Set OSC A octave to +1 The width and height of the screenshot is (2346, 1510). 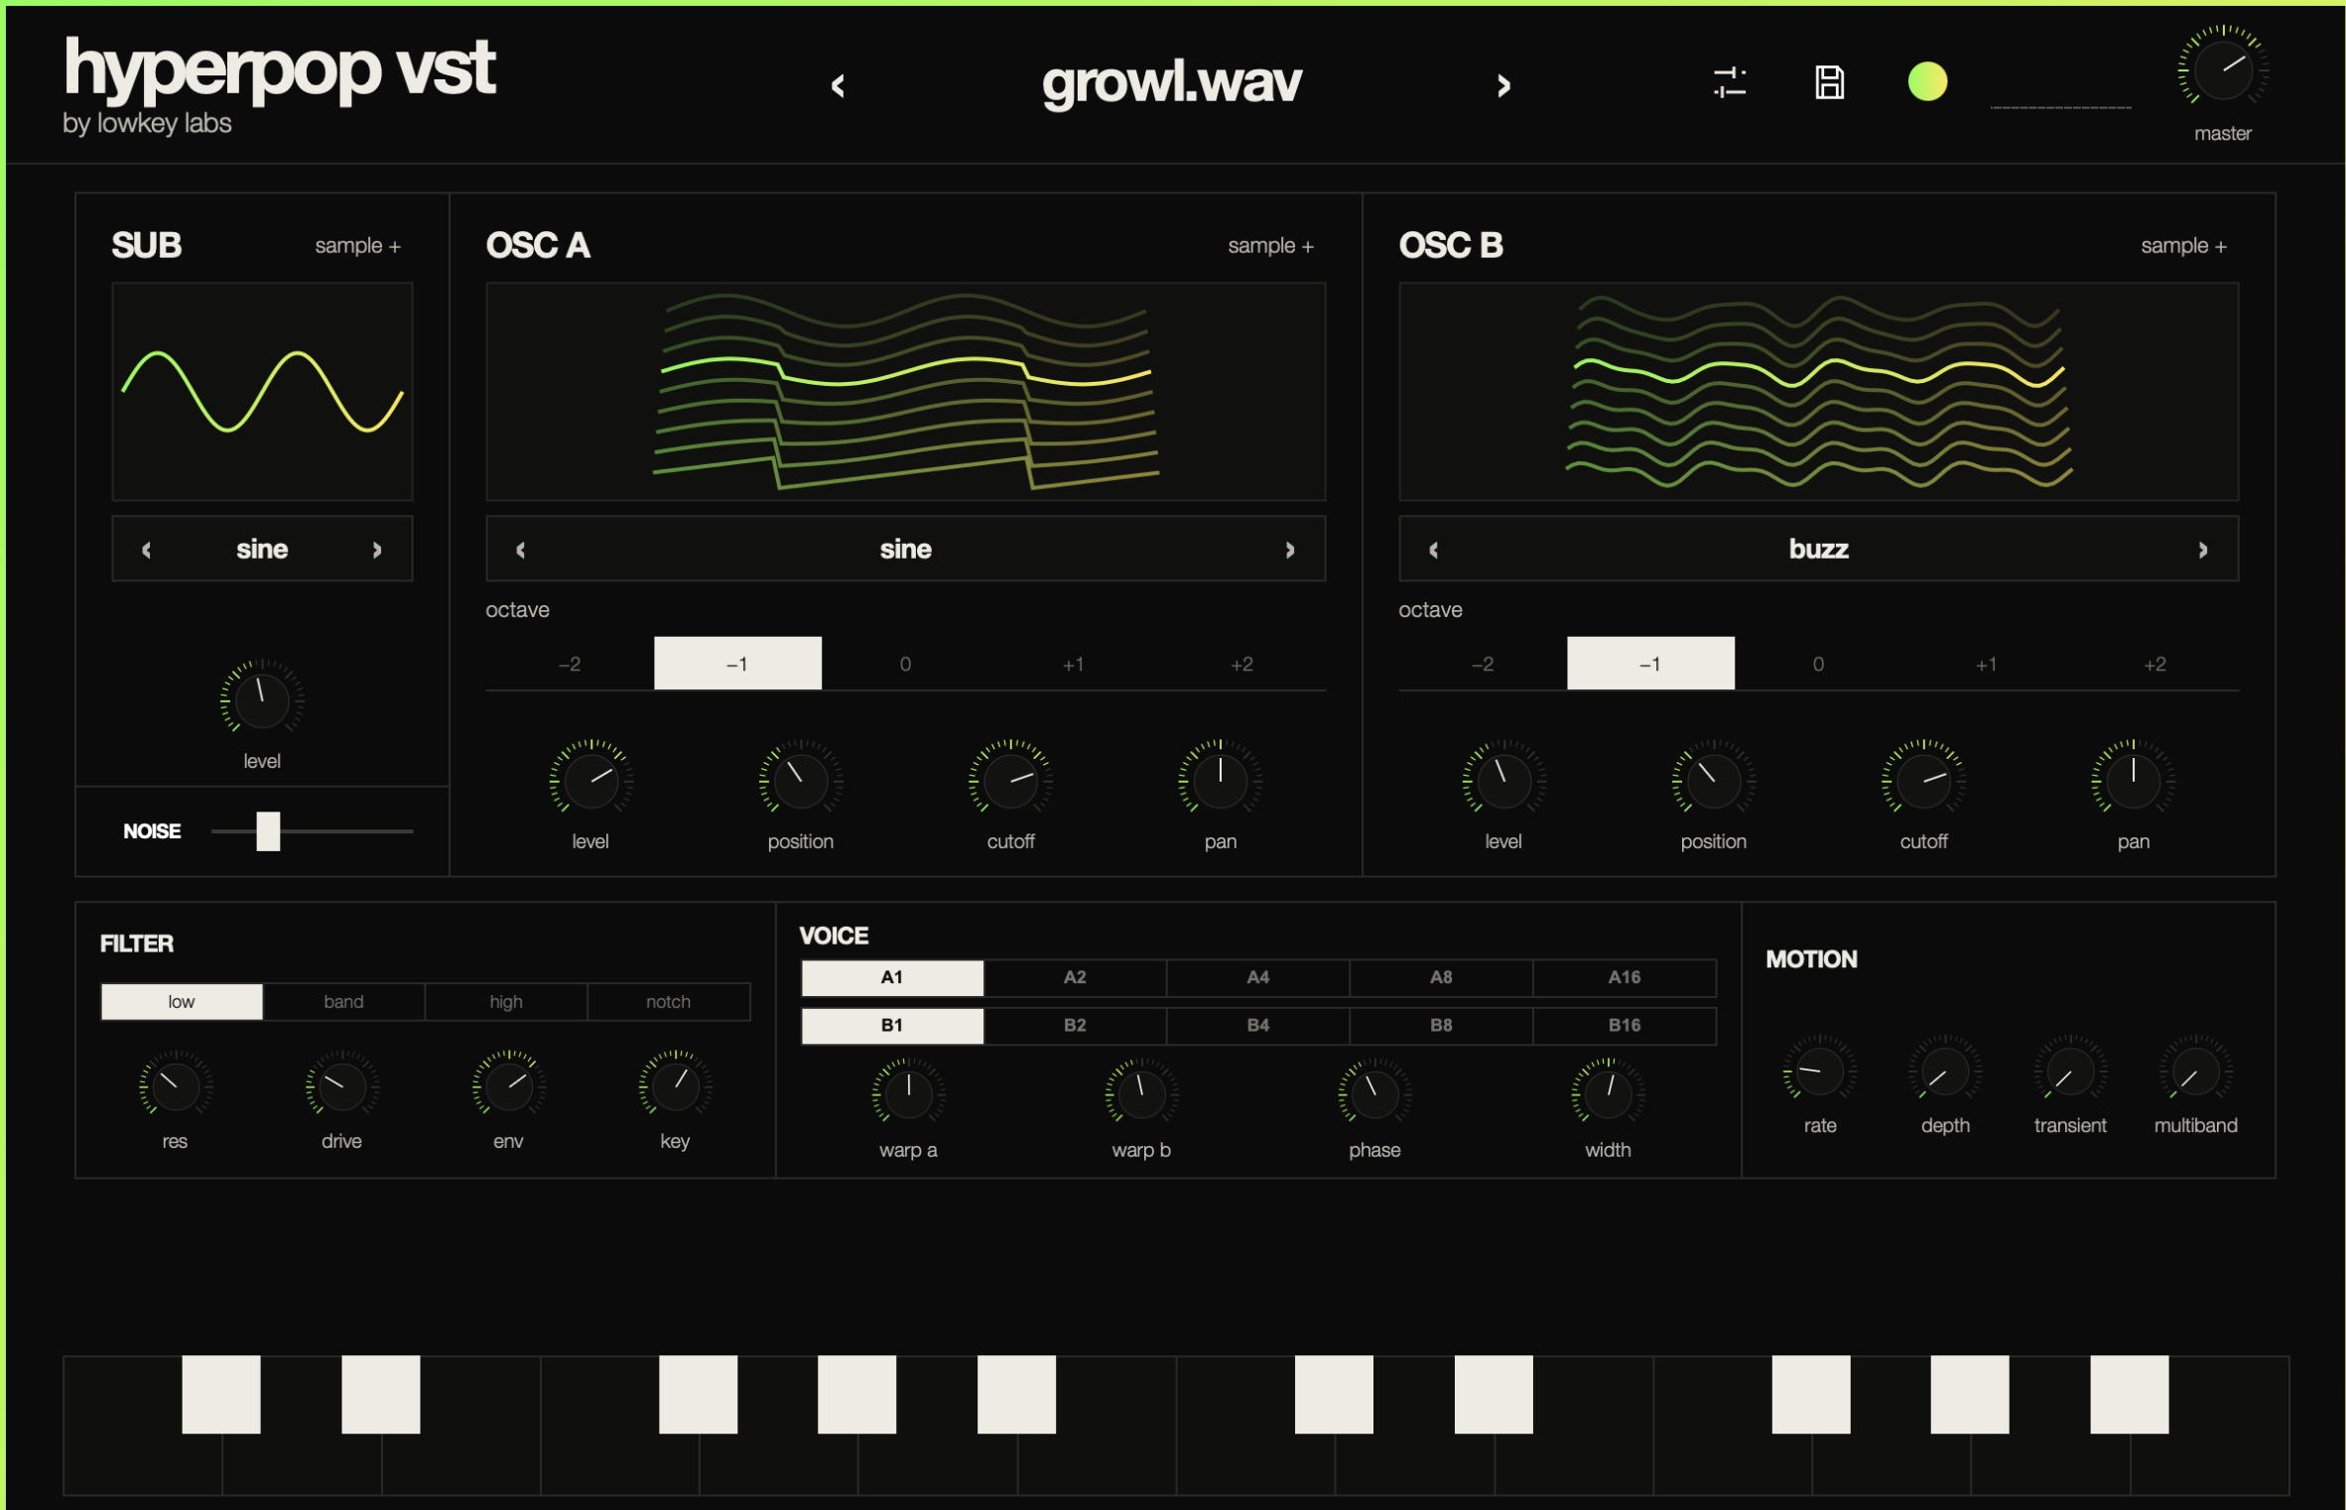pyautogui.click(x=1073, y=664)
